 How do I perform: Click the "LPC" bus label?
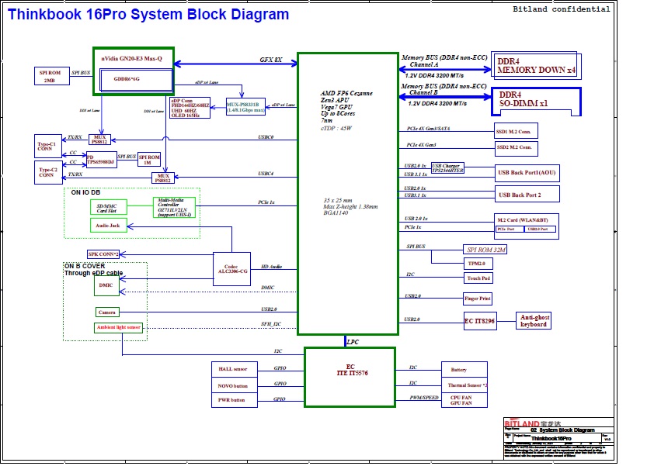click(353, 342)
